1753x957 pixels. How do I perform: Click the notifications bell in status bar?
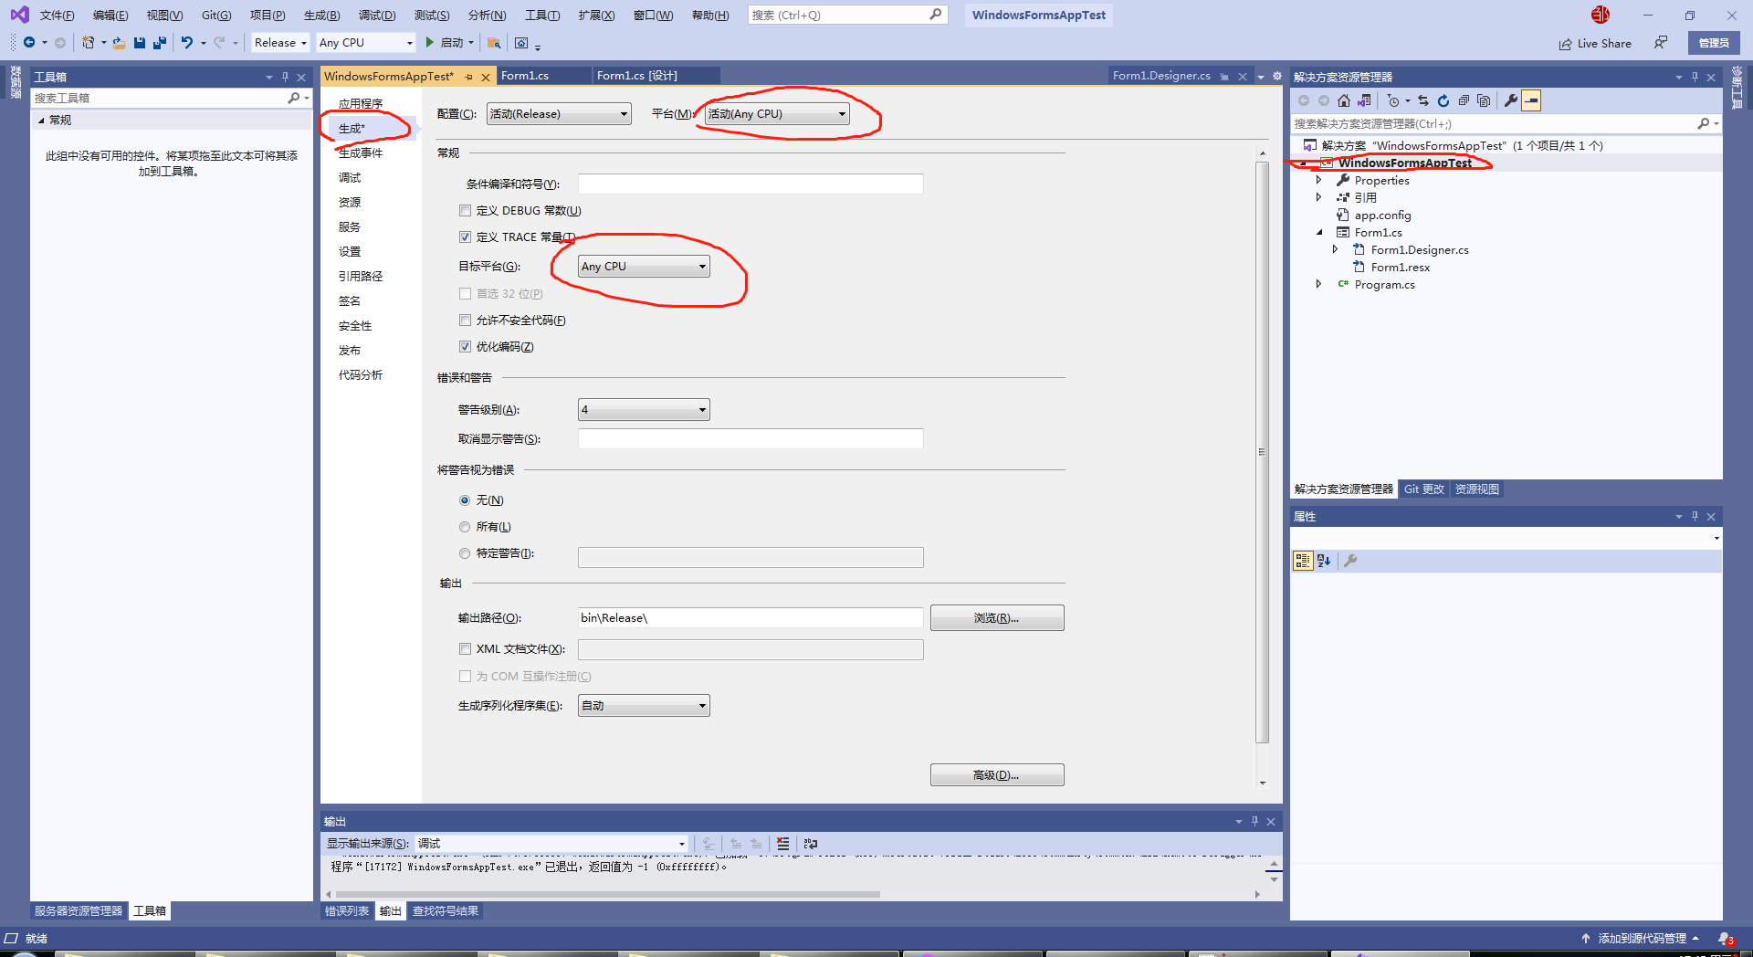1725,939
